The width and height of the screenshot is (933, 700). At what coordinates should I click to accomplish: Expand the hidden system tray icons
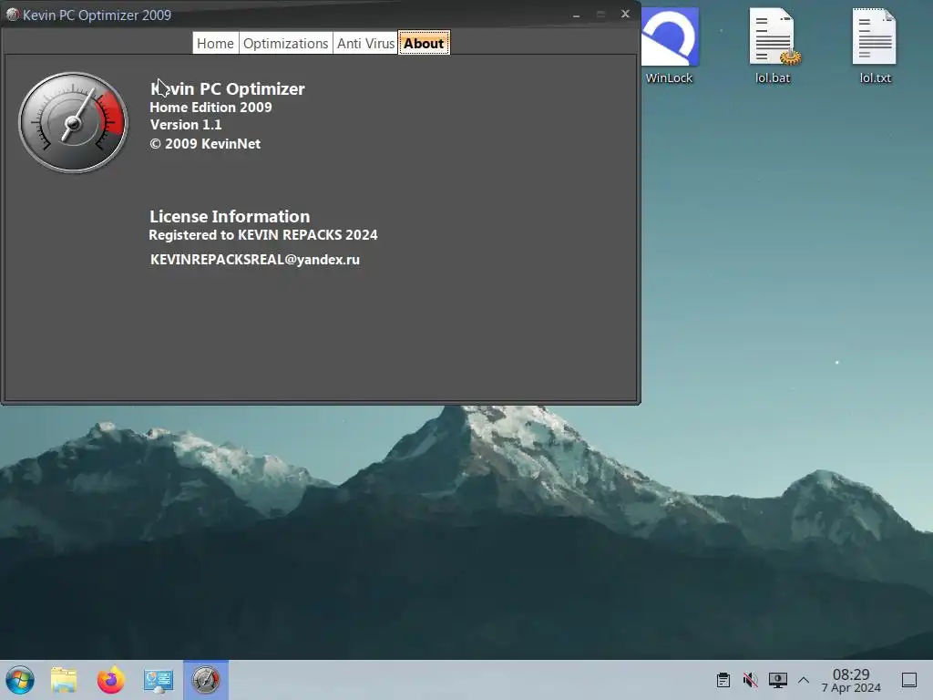[804, 680]
